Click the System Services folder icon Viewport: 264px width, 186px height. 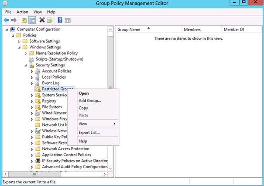pos(38,95)
